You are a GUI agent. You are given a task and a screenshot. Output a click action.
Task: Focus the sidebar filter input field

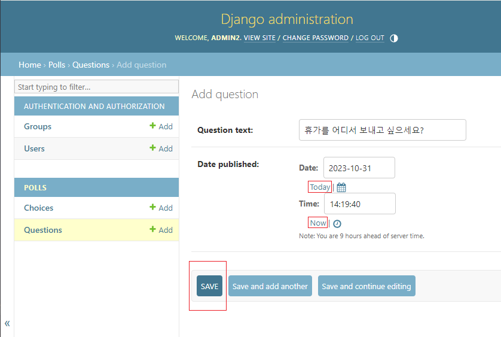(x=96, y=87)
